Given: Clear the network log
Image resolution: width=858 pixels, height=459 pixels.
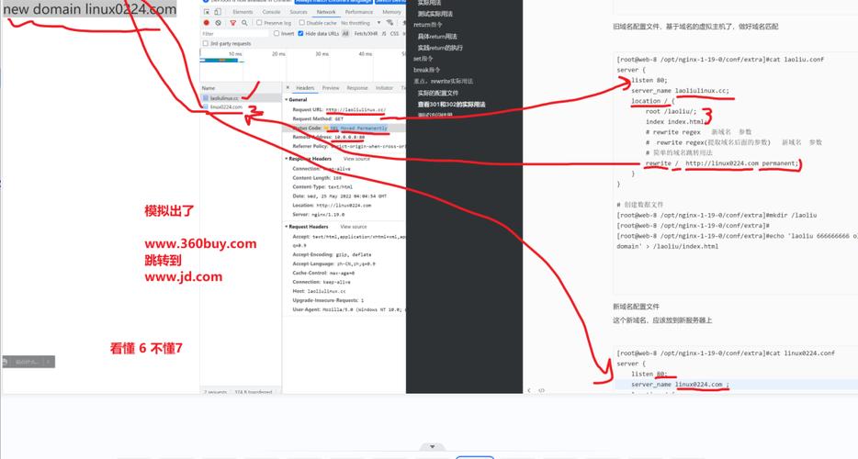Looking at the screenshot, I should tap(218, 23).
